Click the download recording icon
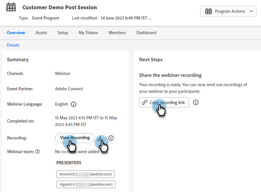This screenshot has width=261, height=192. coord(100,138)
